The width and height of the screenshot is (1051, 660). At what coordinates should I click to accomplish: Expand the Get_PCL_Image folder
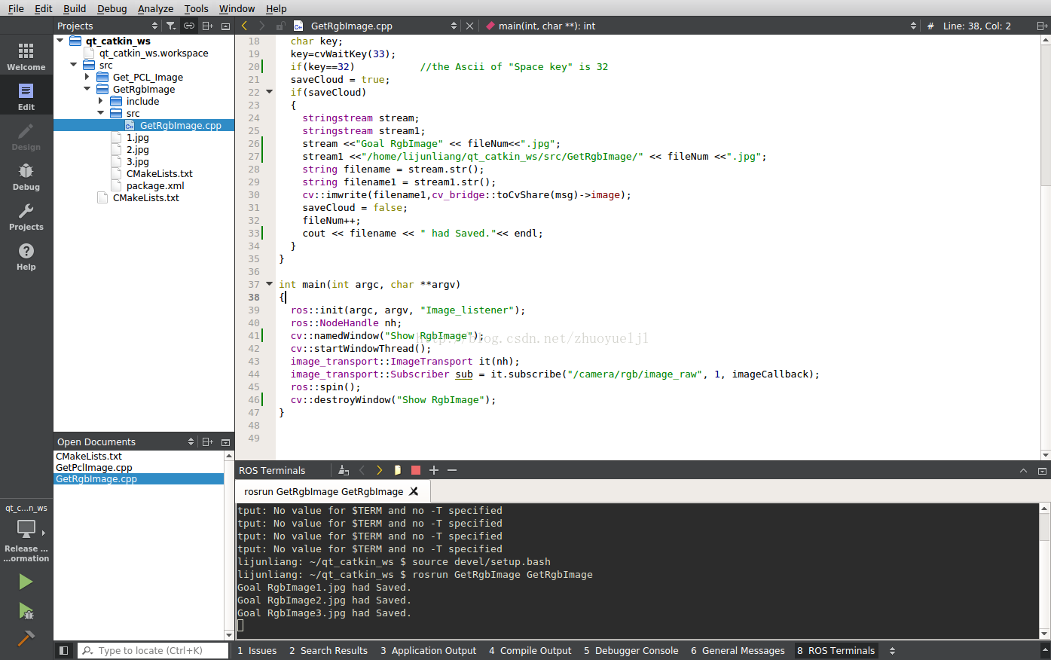coord(87,77)
